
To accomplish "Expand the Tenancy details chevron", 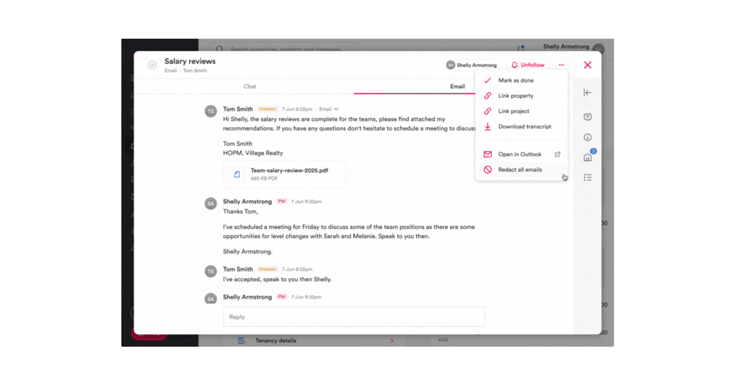I will coord(392,341).
